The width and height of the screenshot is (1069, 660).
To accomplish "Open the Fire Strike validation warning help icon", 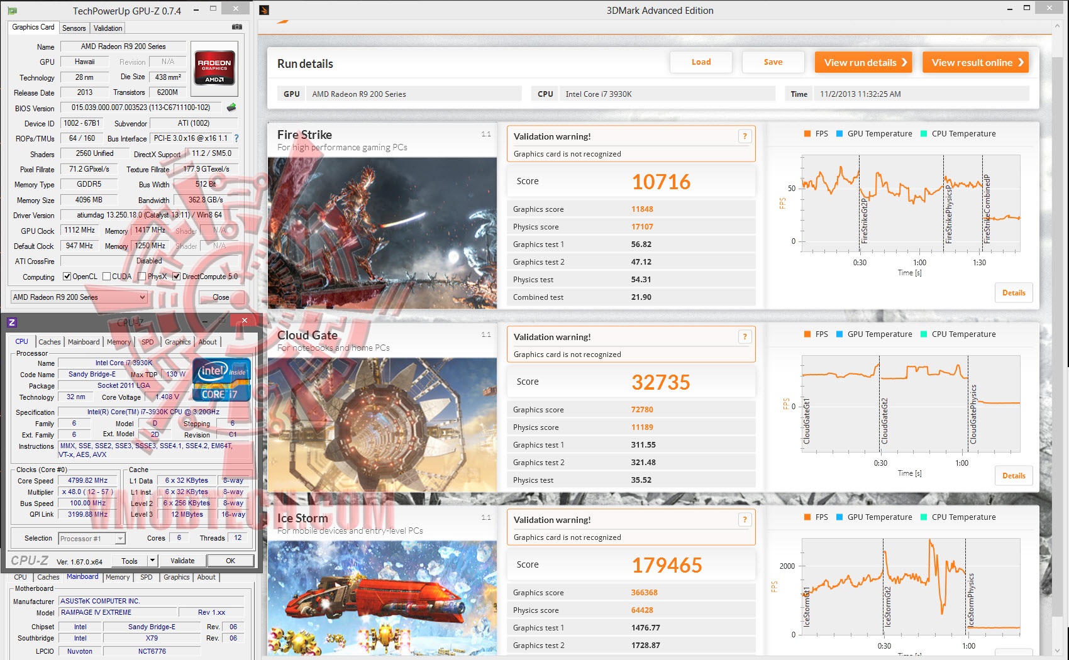I will pyautogui.click(x=745, y=136).
